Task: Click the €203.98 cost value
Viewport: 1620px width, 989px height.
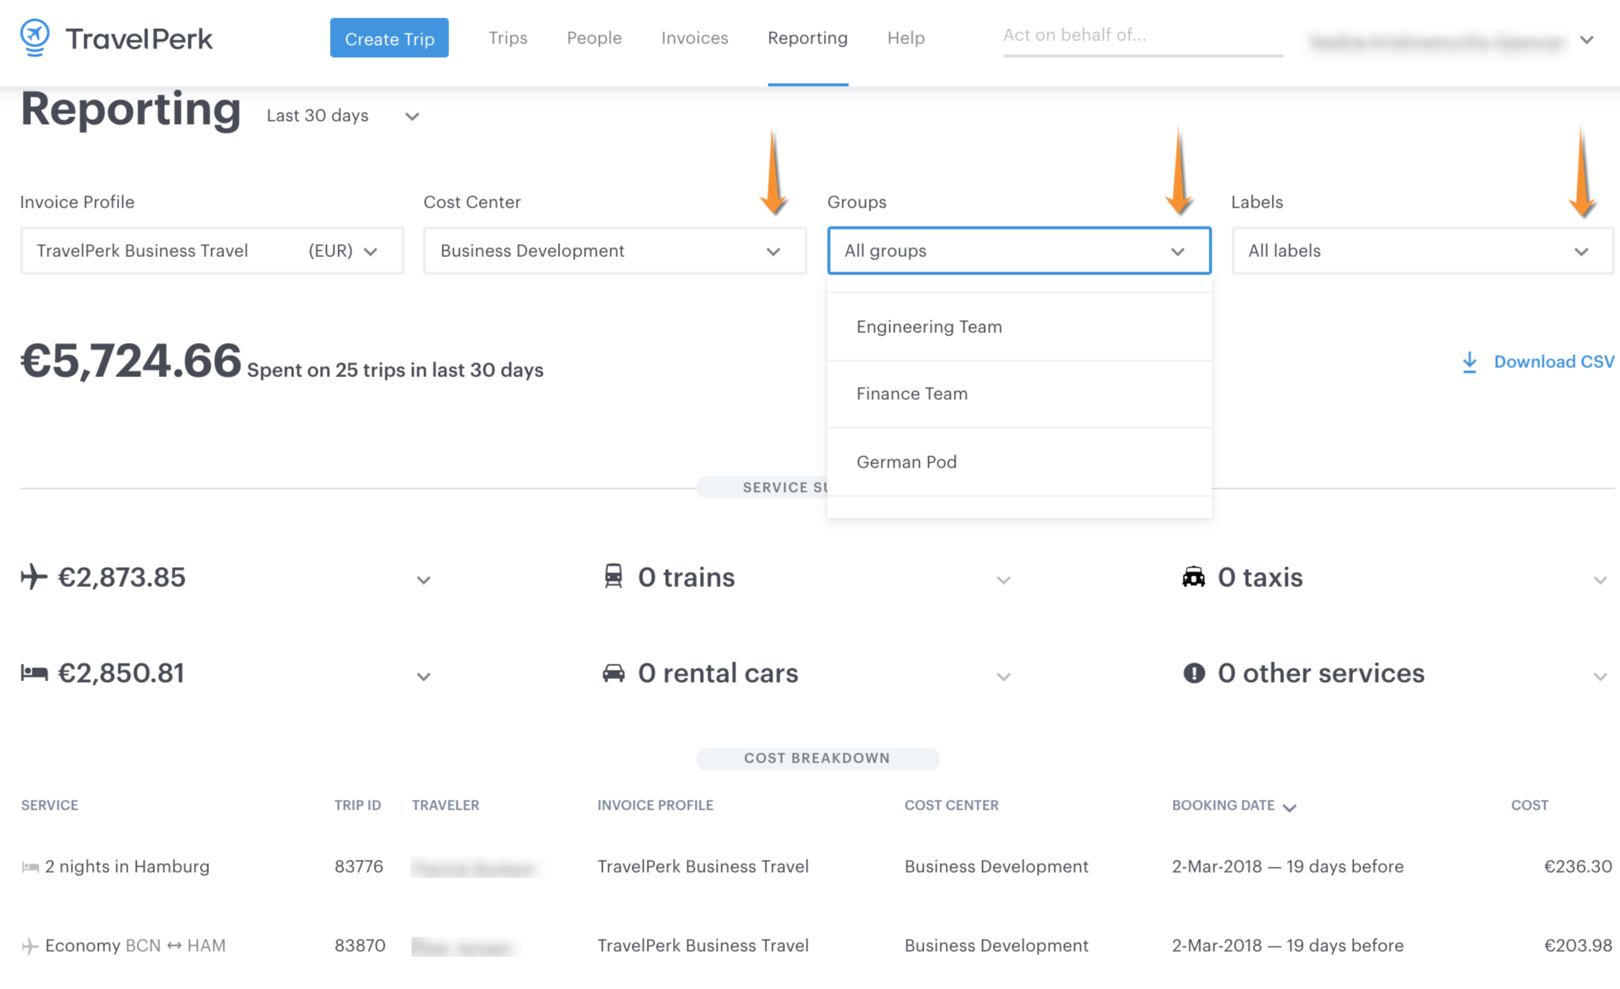Action: tap(1578, 946)
